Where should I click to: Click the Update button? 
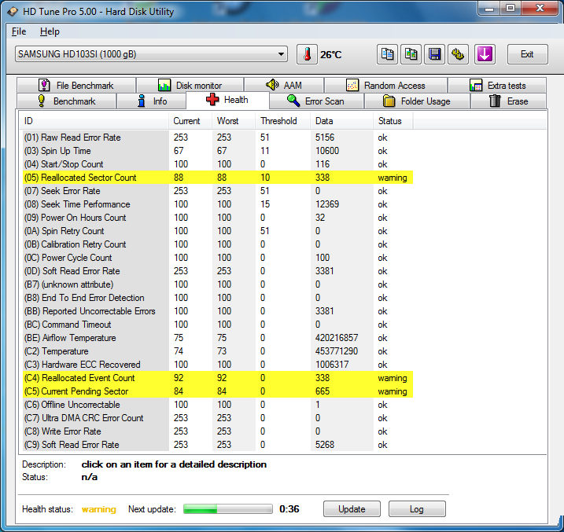point(352,509)
